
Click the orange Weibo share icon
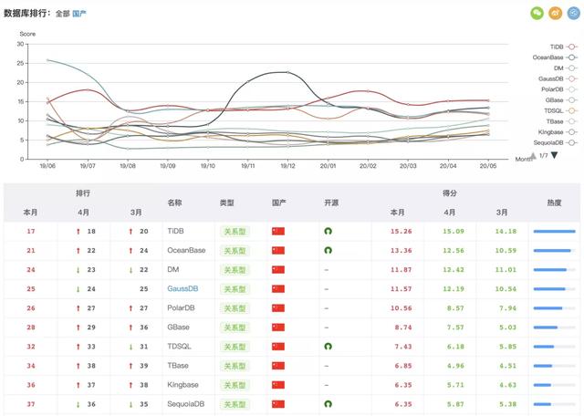coord(555,13)
